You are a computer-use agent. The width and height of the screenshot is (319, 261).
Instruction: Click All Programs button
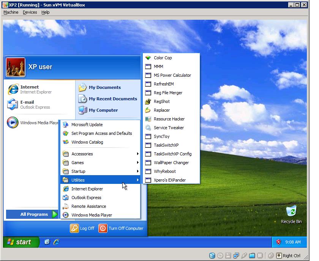(x=32, y=214)
